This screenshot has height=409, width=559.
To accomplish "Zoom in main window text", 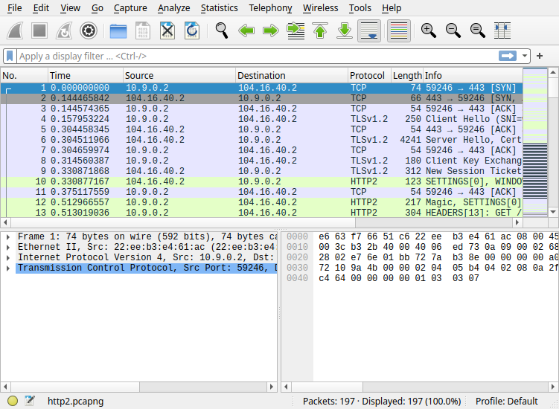I will 429,30.
